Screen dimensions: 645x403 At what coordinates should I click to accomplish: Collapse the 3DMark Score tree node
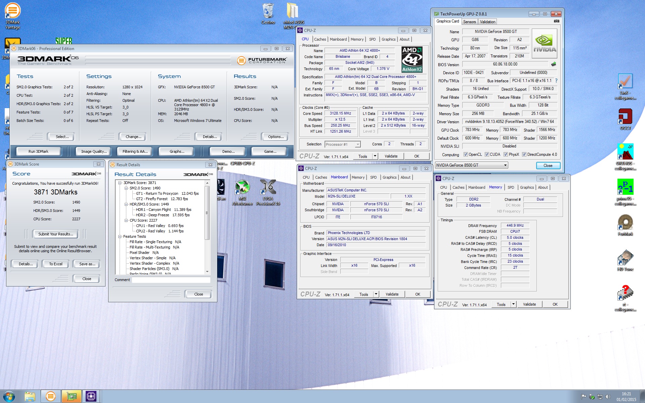click(120, 183)
